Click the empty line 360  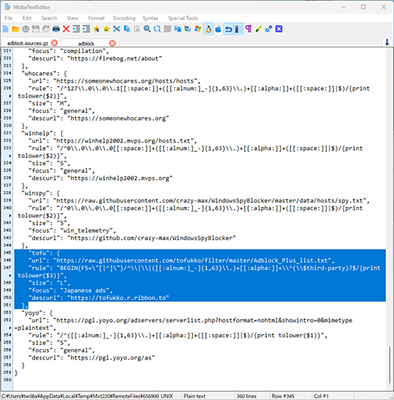(199, 380)
